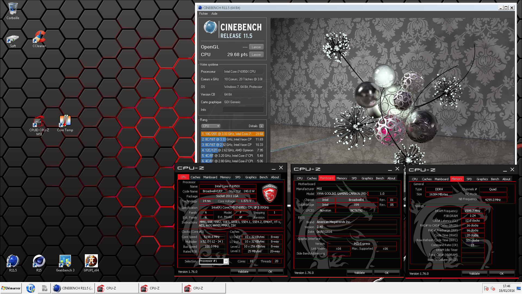Switch to CINEBENCH R11.5 taskbar item
The height and width of the screenshot is (294, 522).
click(73, 288)
